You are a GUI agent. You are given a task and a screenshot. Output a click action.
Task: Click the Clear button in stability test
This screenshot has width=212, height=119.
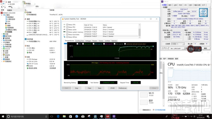(x=90, y=88)
